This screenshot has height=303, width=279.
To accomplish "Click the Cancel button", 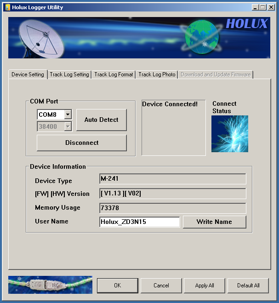I will [161, 286].
